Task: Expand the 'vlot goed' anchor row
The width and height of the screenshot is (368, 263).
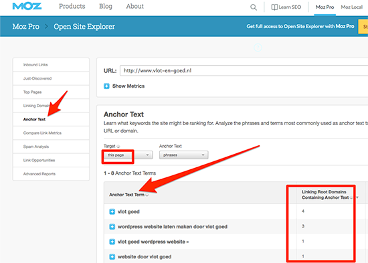Action: 112,212
